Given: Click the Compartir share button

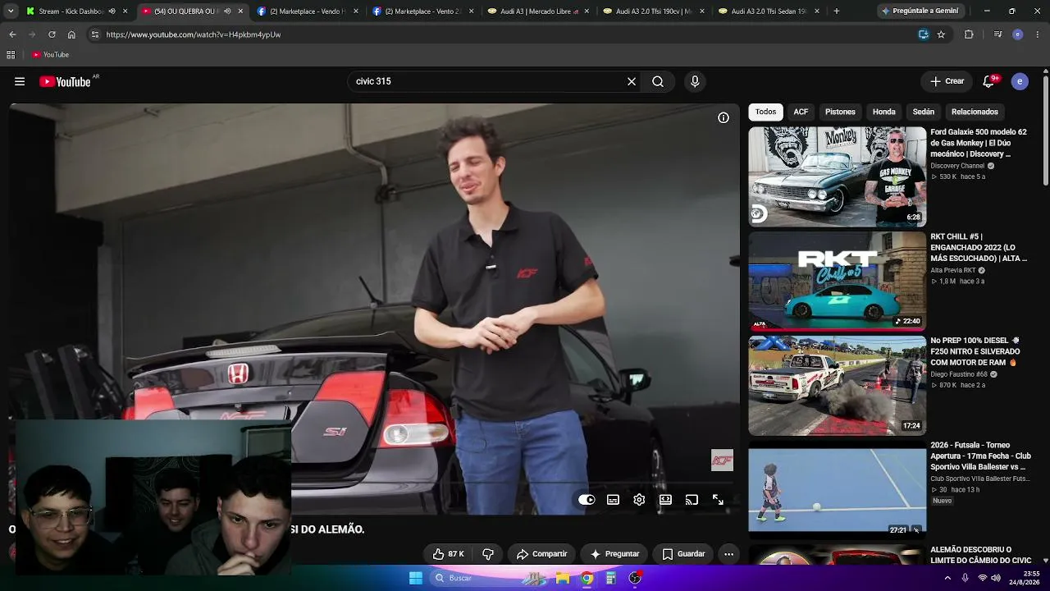Looking at the screenshot, I should 541,554.
